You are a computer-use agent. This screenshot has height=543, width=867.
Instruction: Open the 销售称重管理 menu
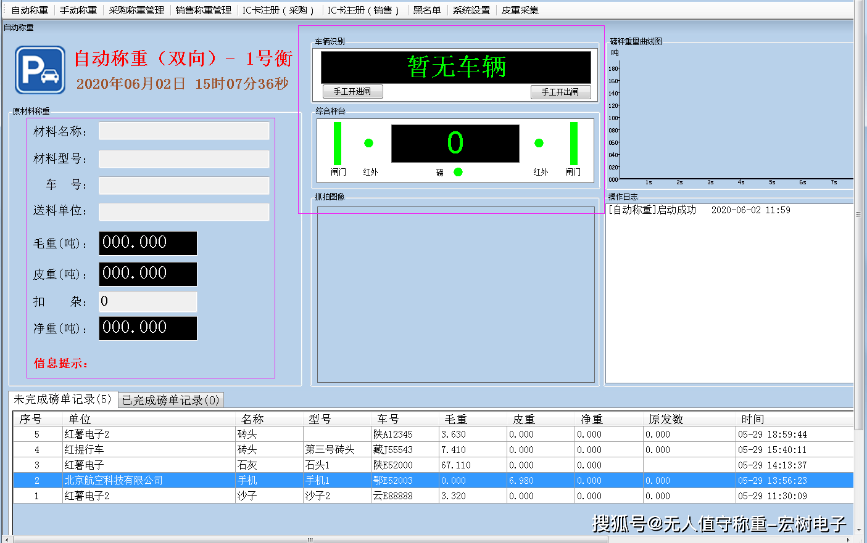click(x=203, y=10)
